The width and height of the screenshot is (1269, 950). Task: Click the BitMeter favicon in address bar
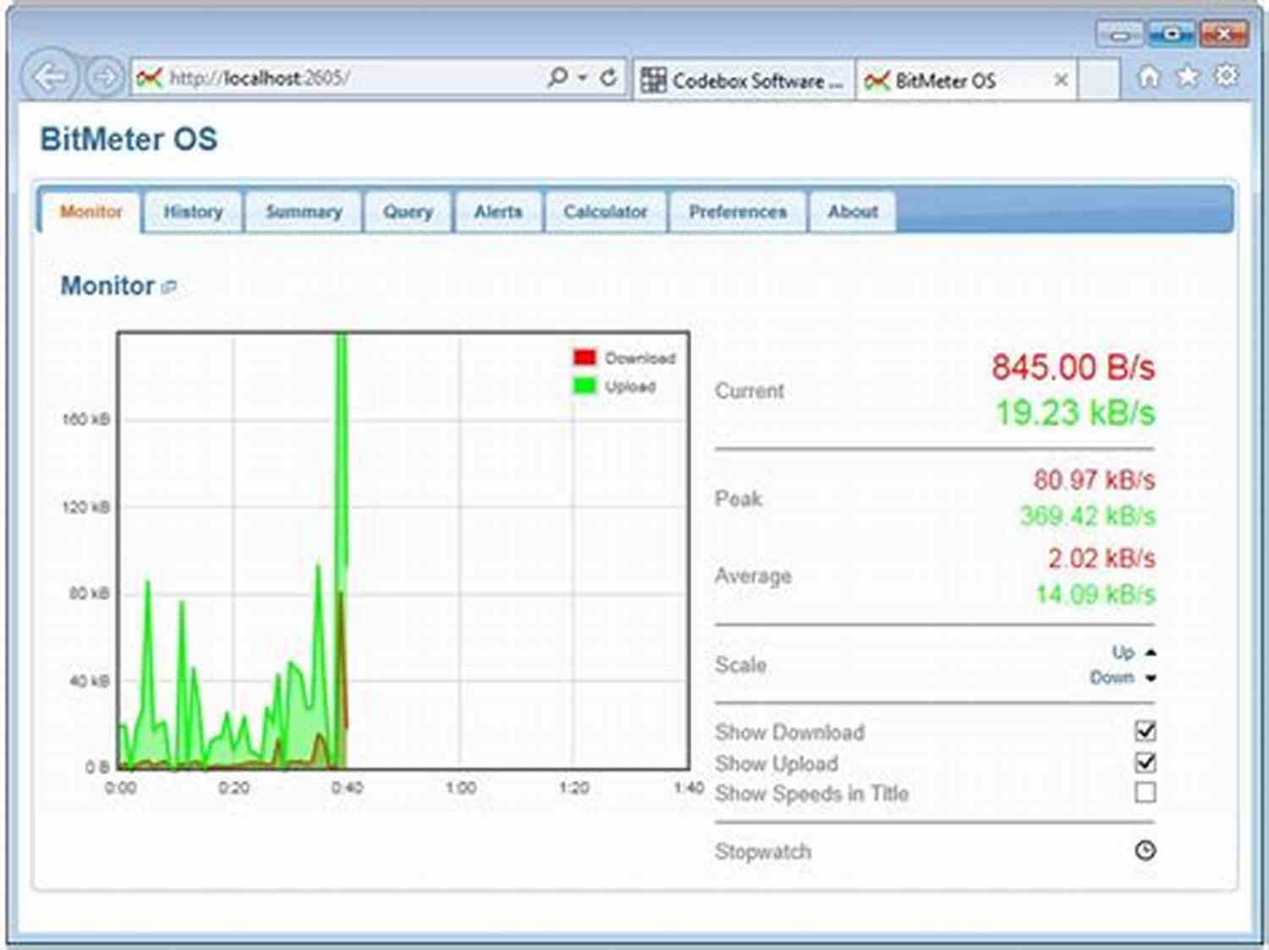pyautogui.click(x=150, y=79)
